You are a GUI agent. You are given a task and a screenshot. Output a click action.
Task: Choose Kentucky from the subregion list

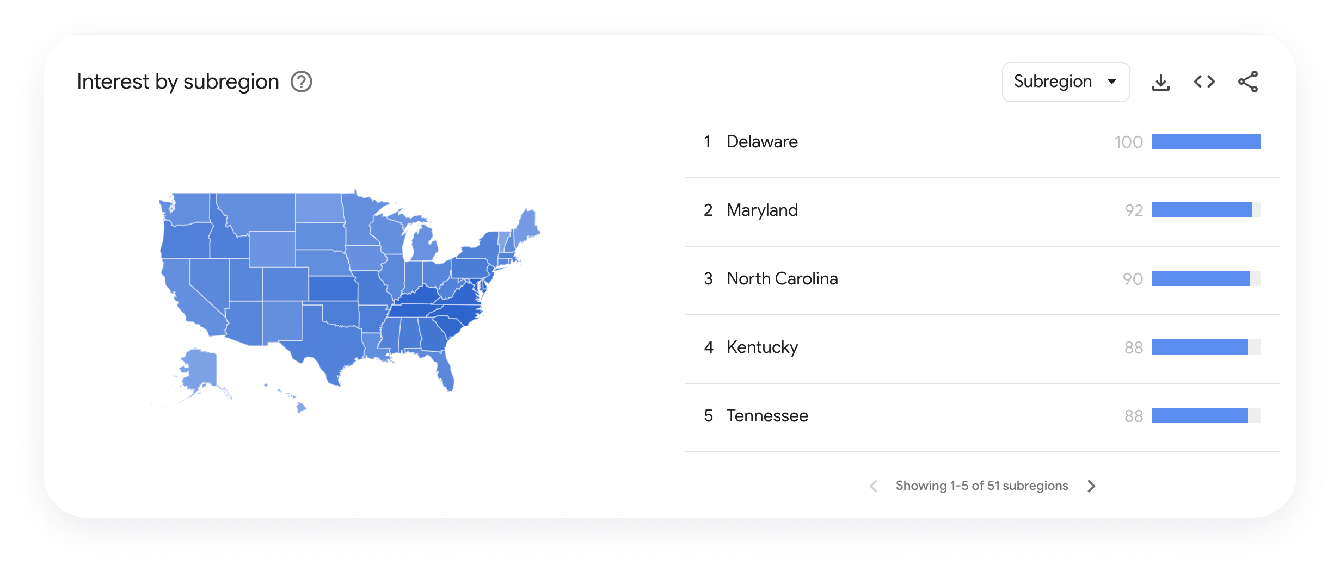tap(982, 347)
